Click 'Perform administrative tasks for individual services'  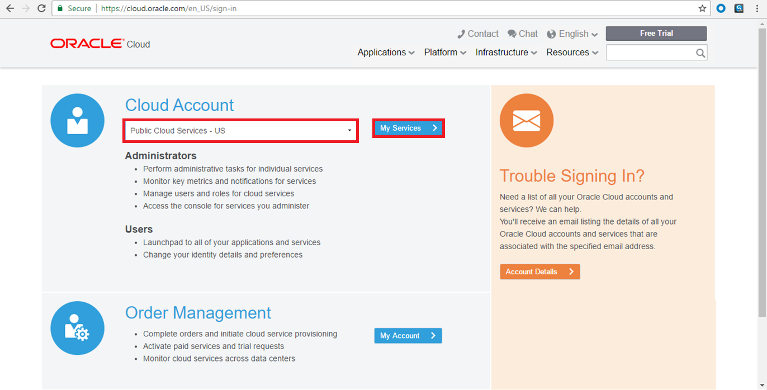pyautogui.click(x=233, y=169)
